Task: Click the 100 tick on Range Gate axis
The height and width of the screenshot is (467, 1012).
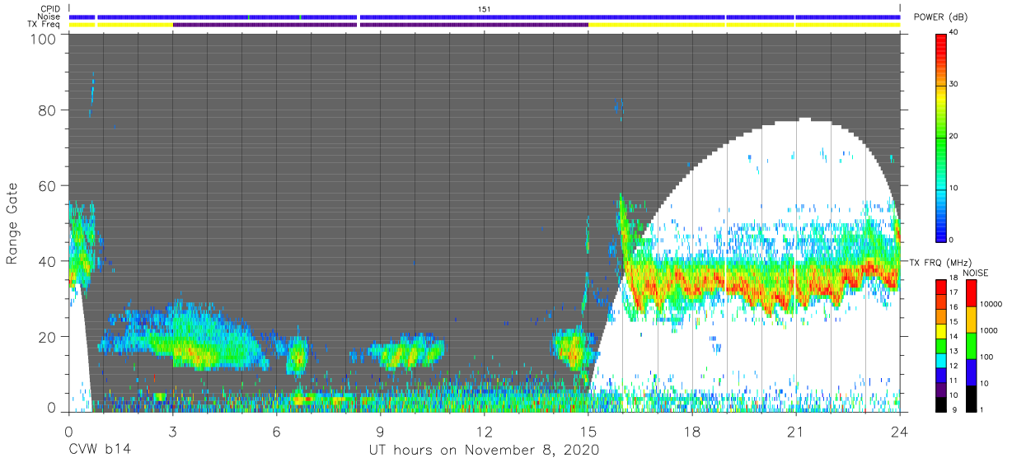Action: pos(43,38)
